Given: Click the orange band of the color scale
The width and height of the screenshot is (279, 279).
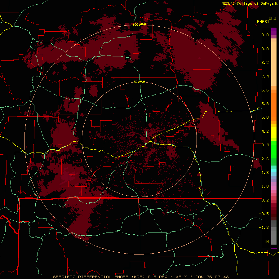Looking at the screenshot, I should (x=274, y=107).
